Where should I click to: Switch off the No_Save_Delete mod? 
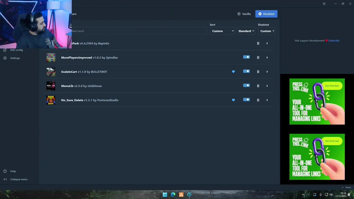tap(246, 99)
